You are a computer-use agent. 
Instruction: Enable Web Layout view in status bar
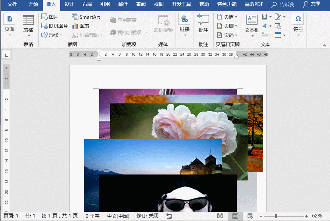click(250, 216)
